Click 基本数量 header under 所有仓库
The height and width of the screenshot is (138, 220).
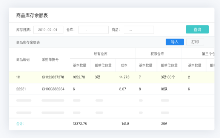click(x=80, y=65)
